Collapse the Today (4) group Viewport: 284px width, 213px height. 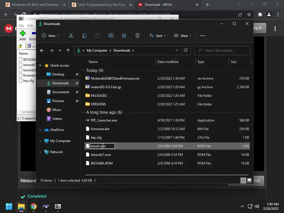(x=83, y=70)
